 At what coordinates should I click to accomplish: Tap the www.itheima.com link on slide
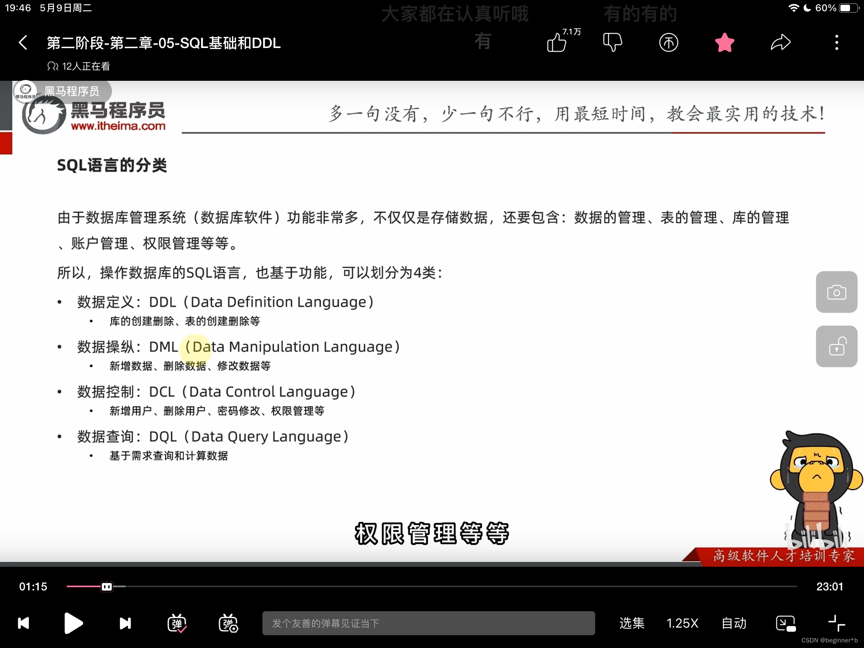pyautogui.click(x=118, y=126)
